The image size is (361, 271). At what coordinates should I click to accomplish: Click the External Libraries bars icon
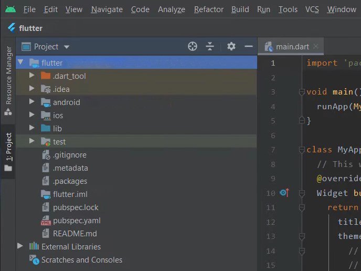pyautogui.click(x=34, y=246)
